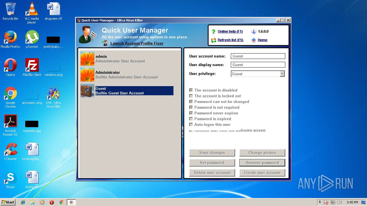Open the Opera desktop icon
This screenshot has width=367, height=206.
pos(10,68)
